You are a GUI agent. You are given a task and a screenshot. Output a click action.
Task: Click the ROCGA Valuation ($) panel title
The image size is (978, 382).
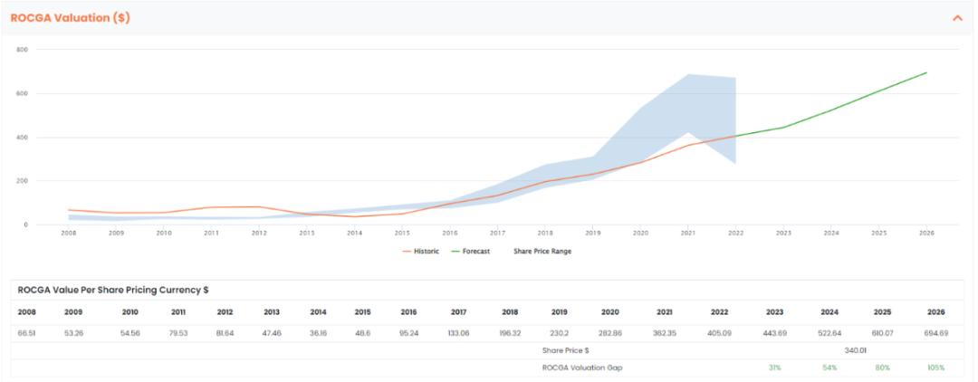coord(70,17)
